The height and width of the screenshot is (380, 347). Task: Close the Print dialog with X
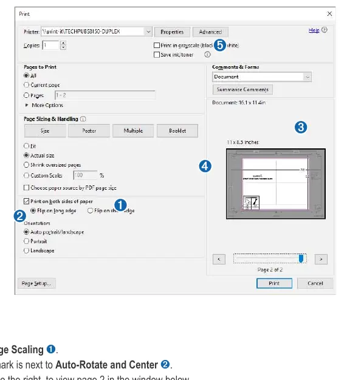329,14
